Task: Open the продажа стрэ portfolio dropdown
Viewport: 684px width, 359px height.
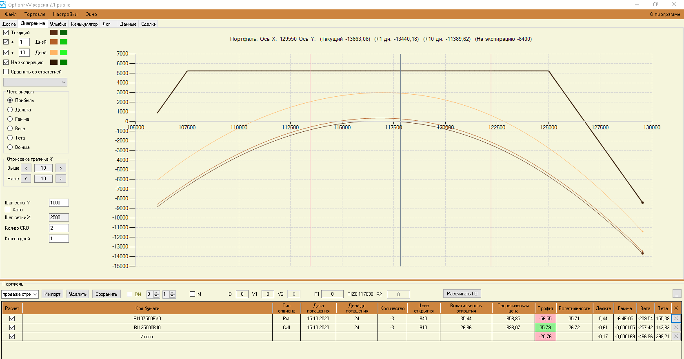Action: pos(20,294)
